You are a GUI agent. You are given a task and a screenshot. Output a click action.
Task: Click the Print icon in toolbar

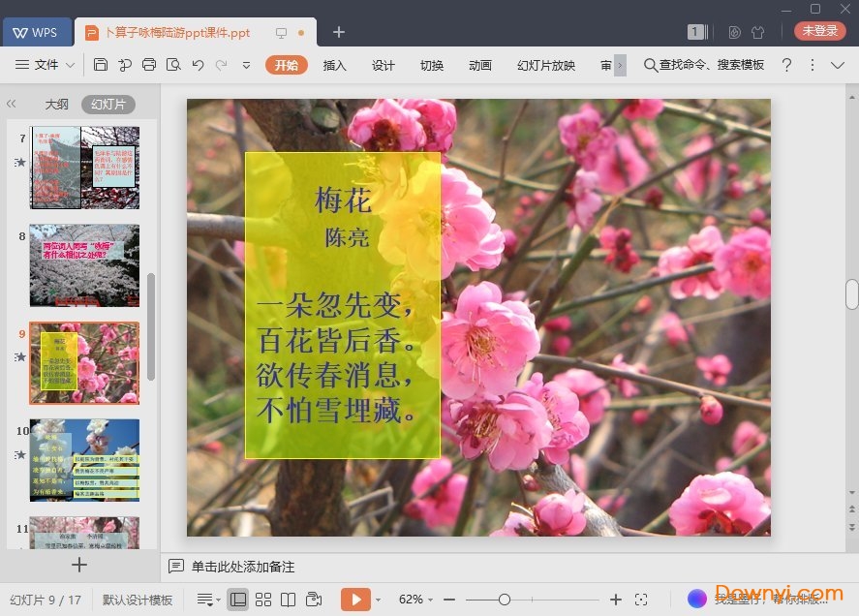149,65
